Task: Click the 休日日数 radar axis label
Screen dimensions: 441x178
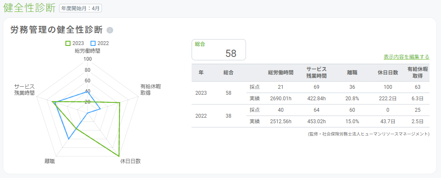Action: tap(130, 161)
